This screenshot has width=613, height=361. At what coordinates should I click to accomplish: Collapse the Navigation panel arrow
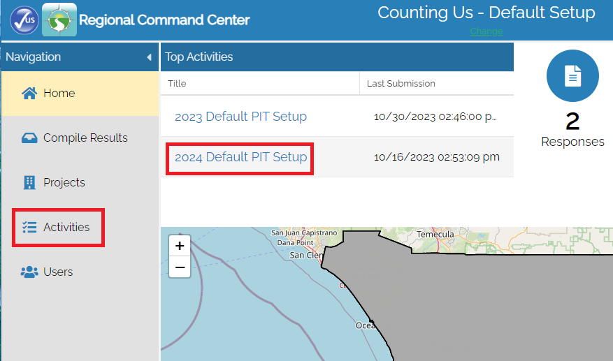149,57
